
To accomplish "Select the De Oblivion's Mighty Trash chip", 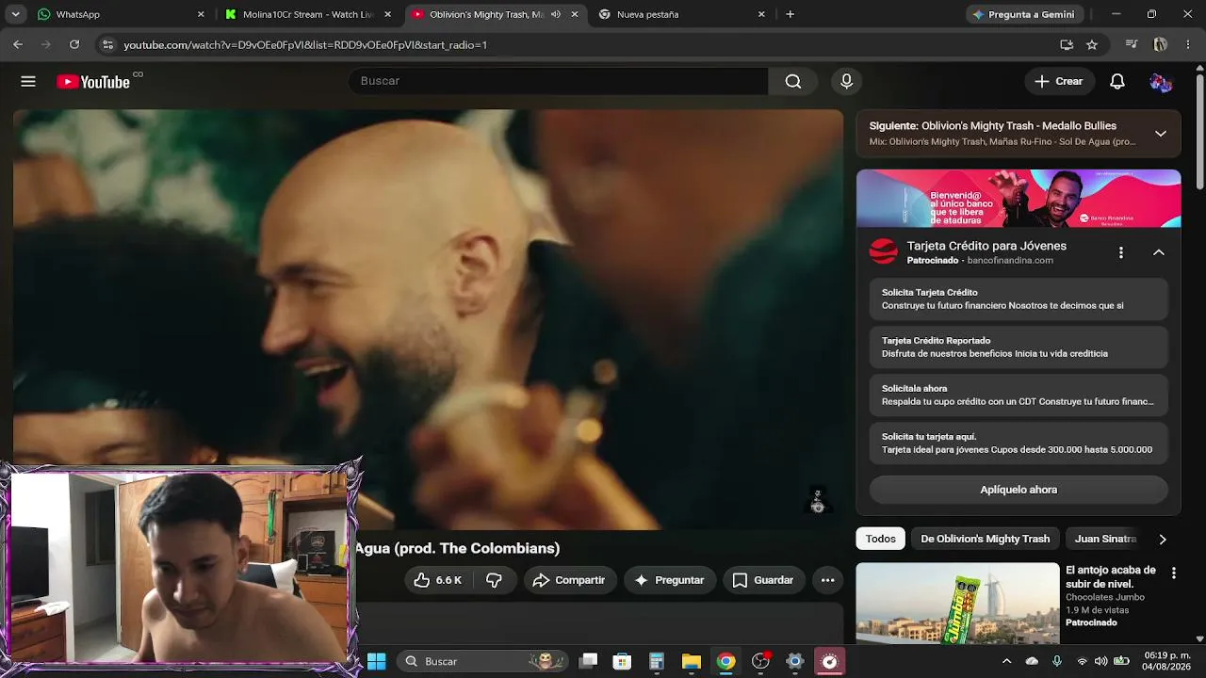I will (x=986, y=539).
